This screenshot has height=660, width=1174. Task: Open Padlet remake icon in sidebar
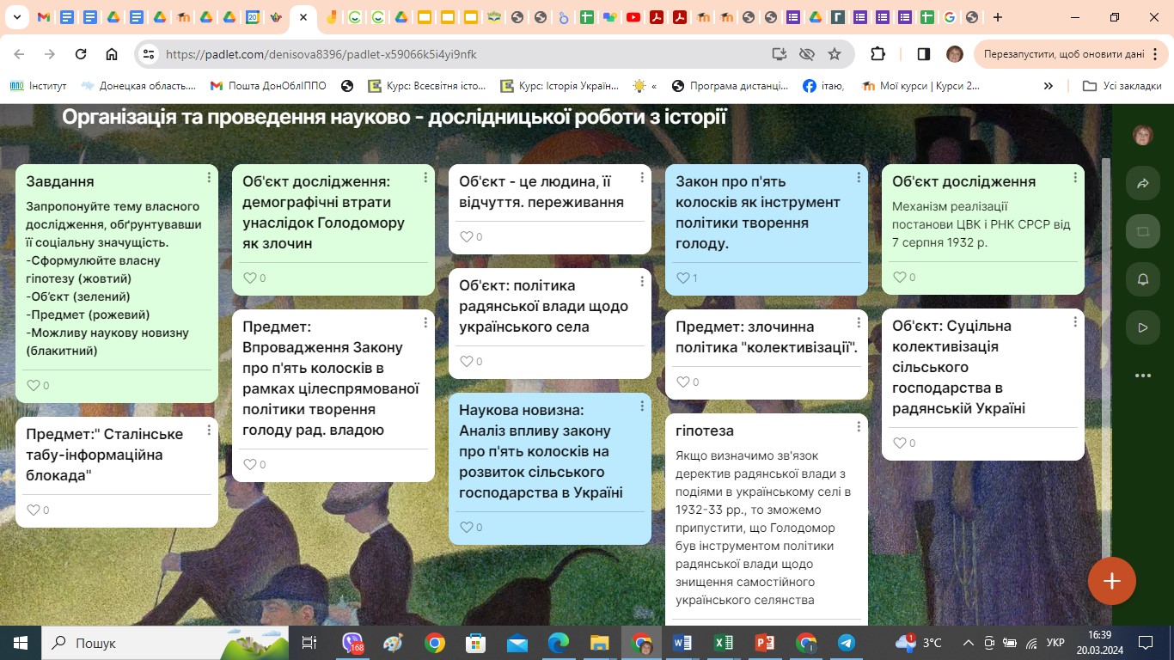(1143, 232)
